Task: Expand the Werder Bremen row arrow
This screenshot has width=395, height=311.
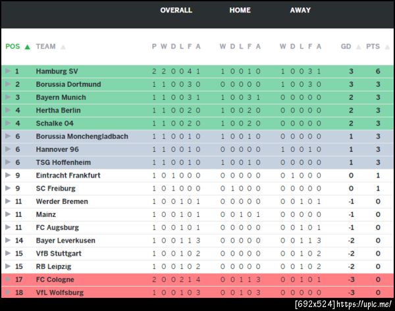Action: point(7,201)
